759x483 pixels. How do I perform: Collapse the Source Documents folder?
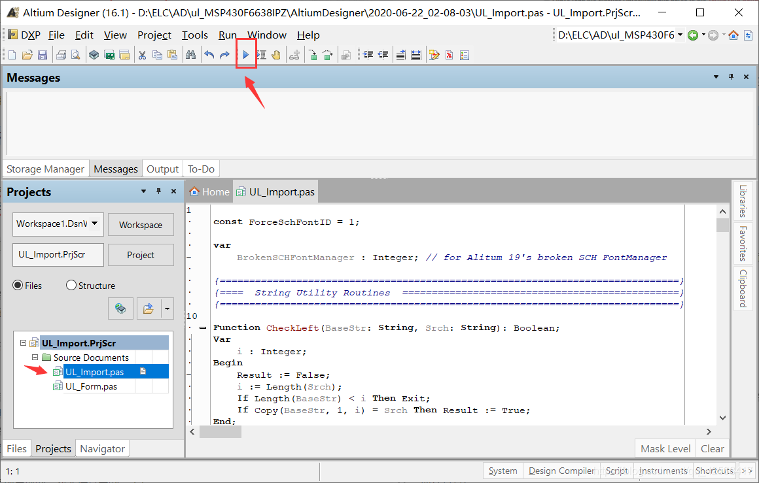pyautogui.click(x=35, y=358)
